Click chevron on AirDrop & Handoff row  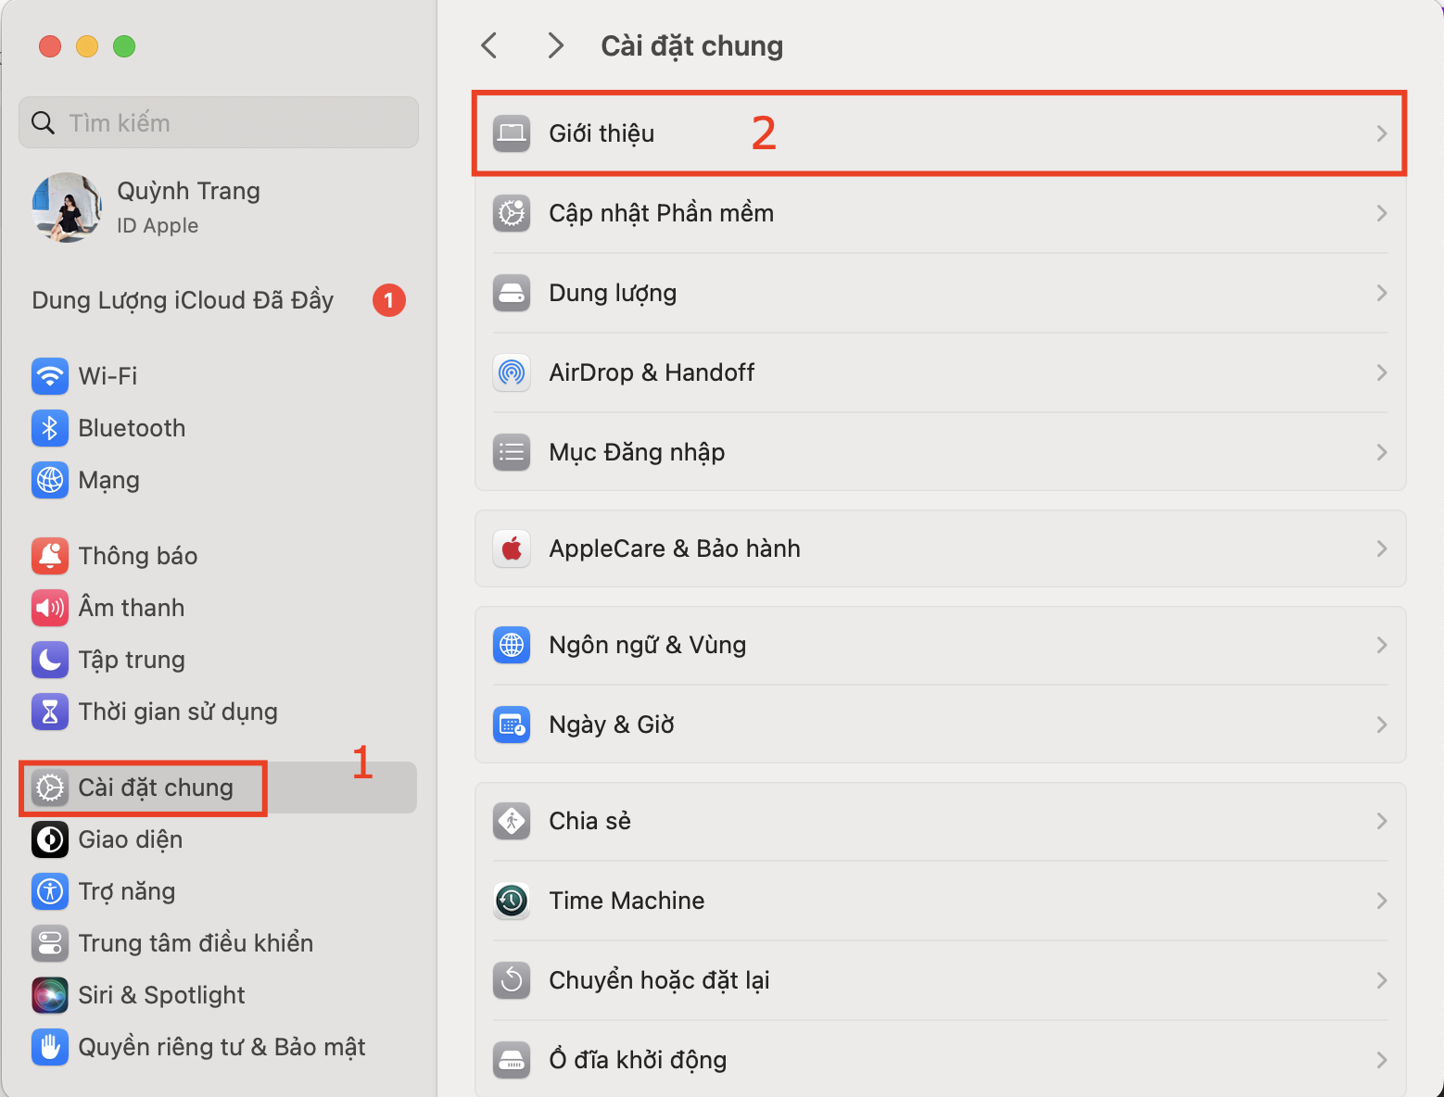tap(1382, 372)
